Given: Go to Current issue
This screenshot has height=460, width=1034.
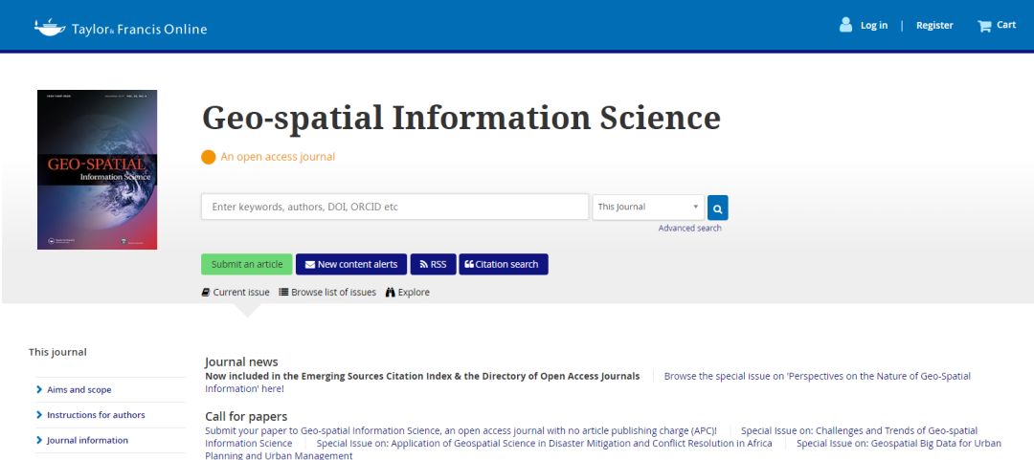Looking at the screenshot, I should [x=236, y=292].
